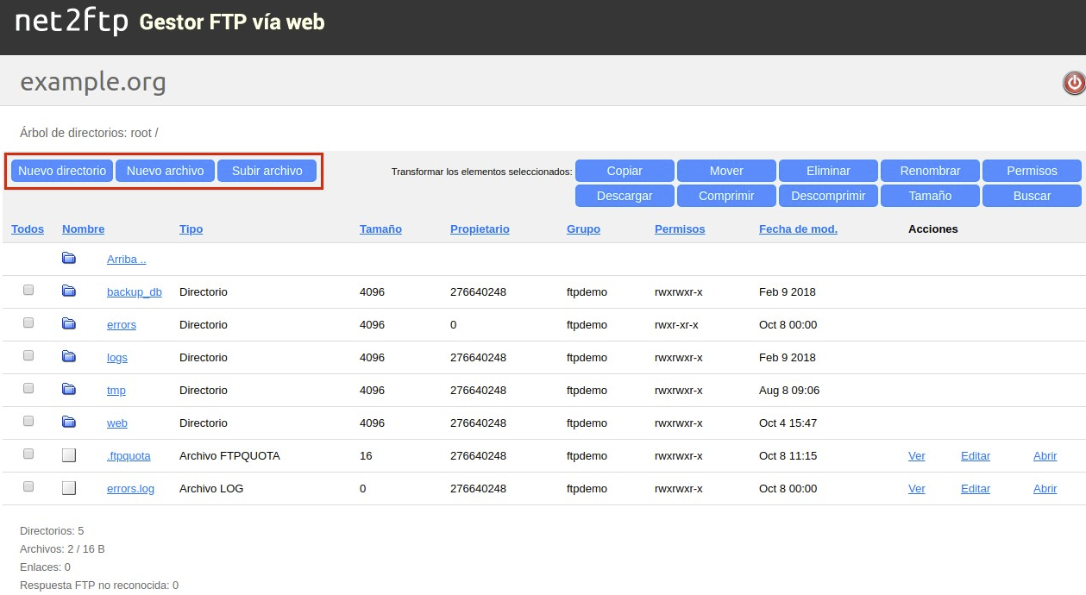Screen dimensions: 1086x595
Task: Click the example.org site heading
Action: (93, 82)
